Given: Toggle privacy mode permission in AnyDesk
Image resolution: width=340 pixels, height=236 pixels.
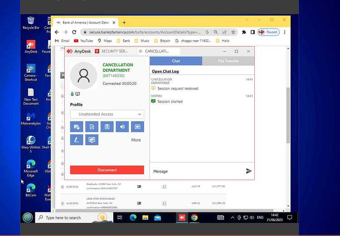Looking at the screenshot, I should (x=92, y=140).
